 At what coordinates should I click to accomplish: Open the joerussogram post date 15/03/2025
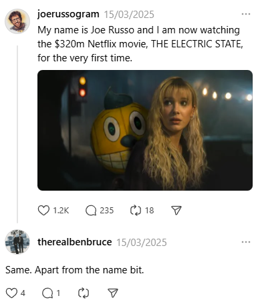(129, 15)
